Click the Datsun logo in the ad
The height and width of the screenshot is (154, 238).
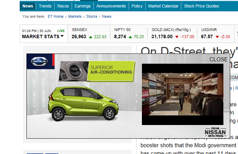coord(39,61)
